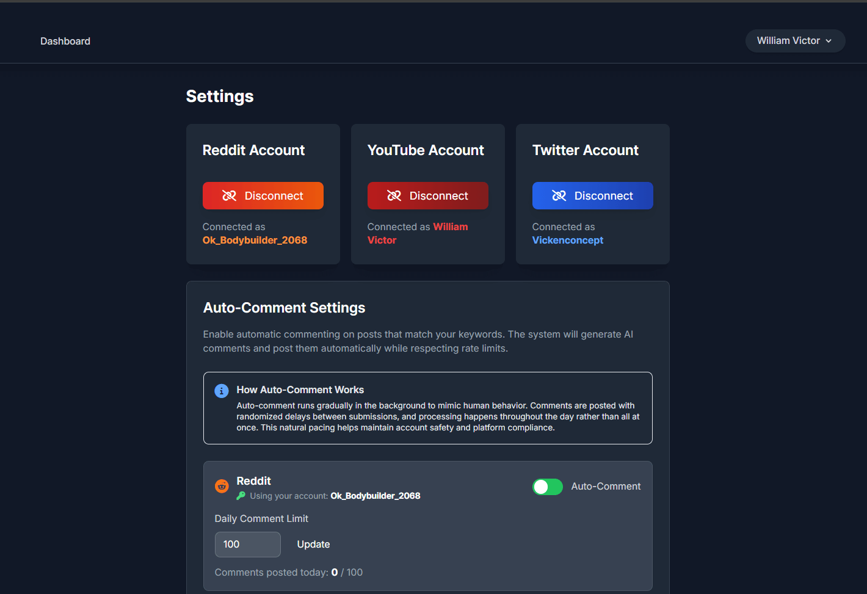Click the orange Reddit logo icon
The image size is (867, 594).
222,486
